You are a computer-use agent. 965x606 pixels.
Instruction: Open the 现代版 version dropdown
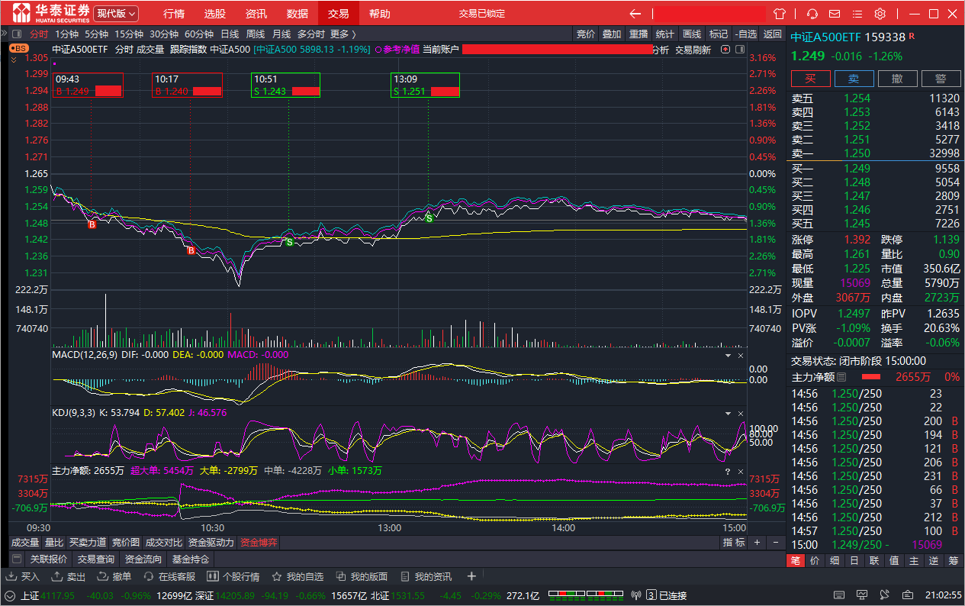tap(116, 14)
